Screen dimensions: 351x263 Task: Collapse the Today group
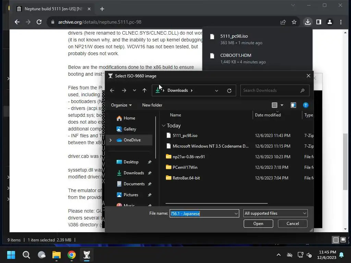164,126
